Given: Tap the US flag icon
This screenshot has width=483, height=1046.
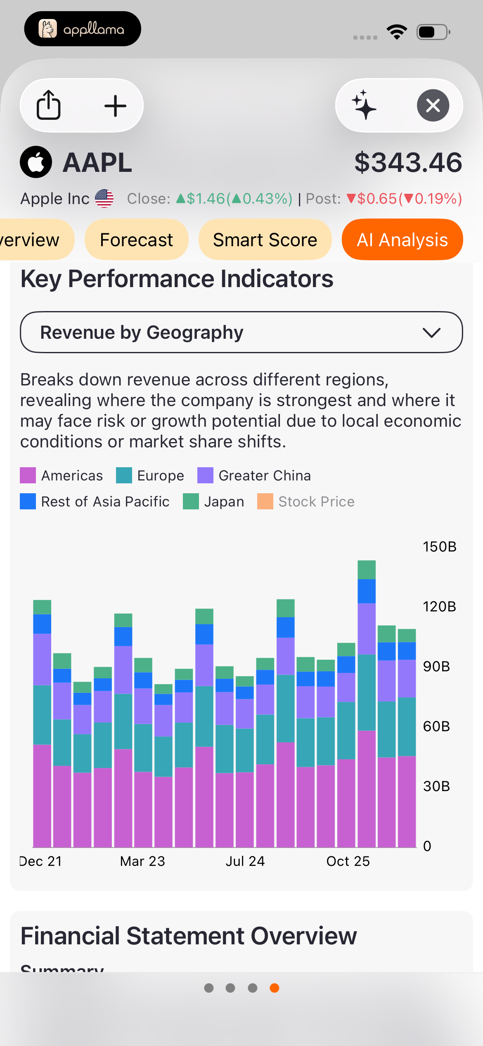Looking at the screenshot, I should [x=104, y=199].
